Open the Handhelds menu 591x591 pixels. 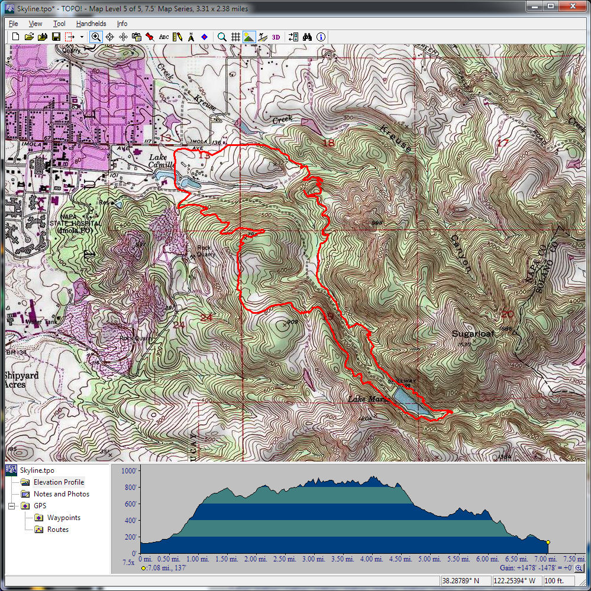(x=91, y=24)
